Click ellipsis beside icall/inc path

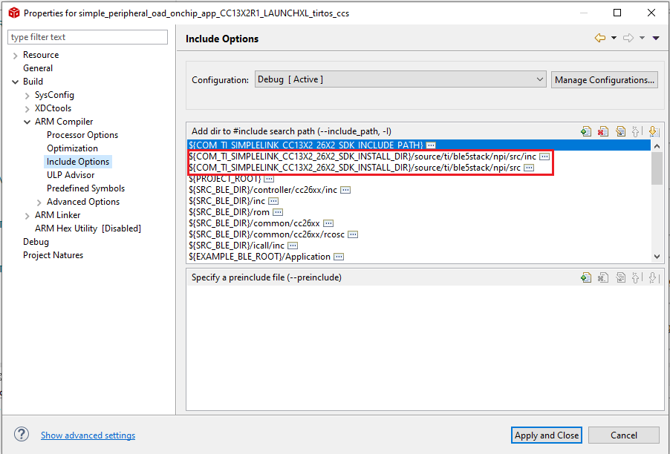coord(293,246)
